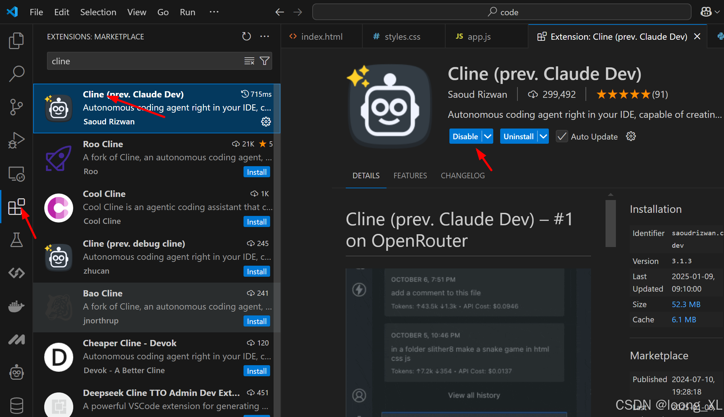The height and width of the screenshot is (417, 724).
Task: Open the Remote Explorer view
Action: pyautogui.click(x=16, y=174)
